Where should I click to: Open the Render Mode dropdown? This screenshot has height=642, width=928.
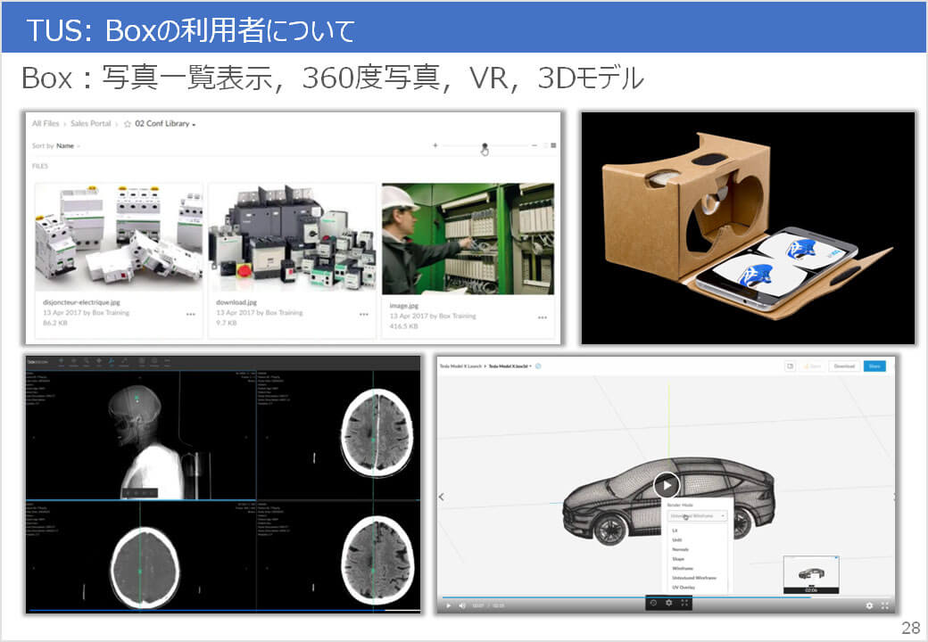(698, 515)
